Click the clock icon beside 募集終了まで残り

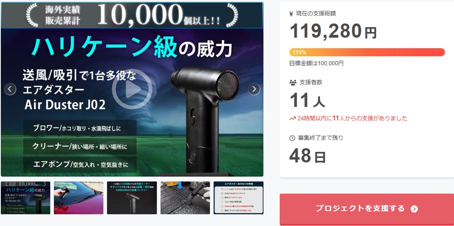click(292, 138)
